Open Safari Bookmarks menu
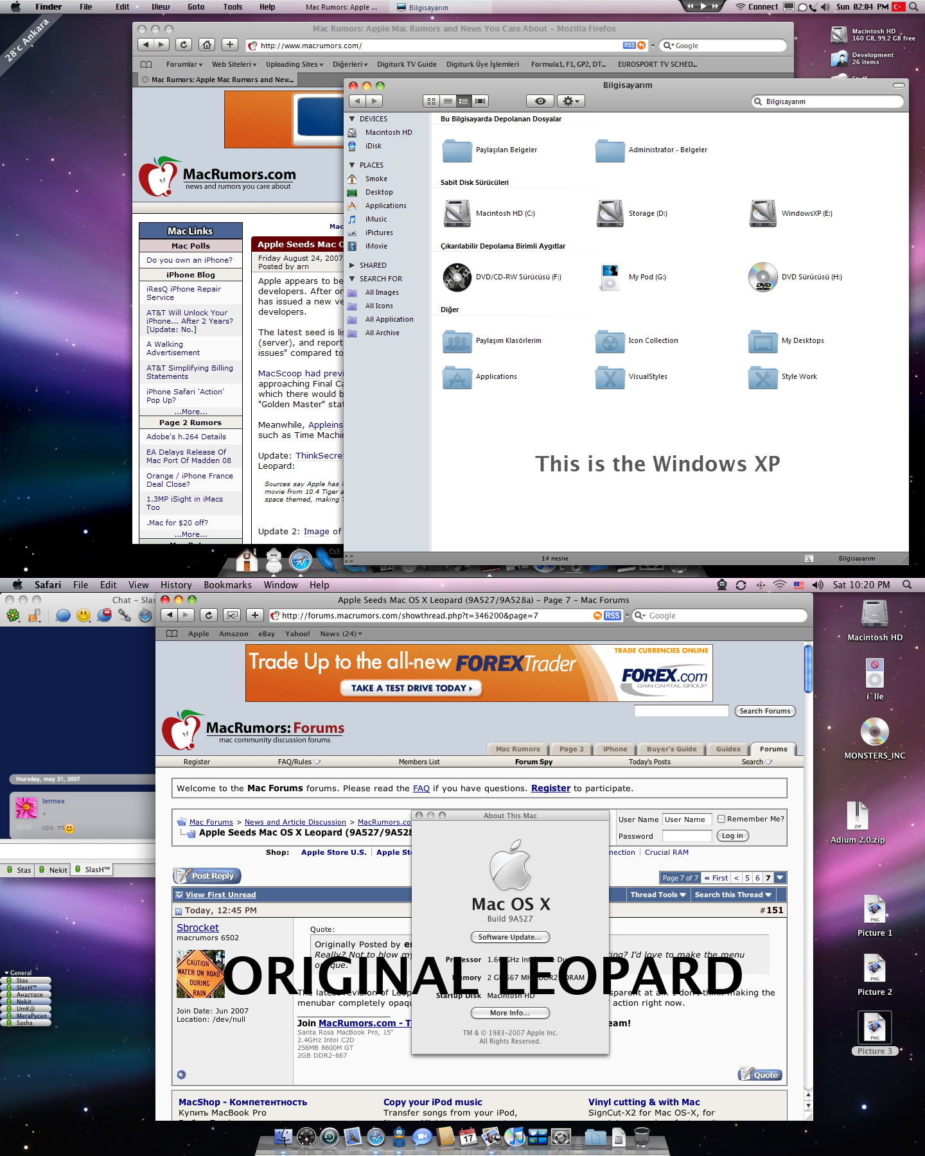The width and height of the screenshot is (925, 1156). click(x=227, y=585)
